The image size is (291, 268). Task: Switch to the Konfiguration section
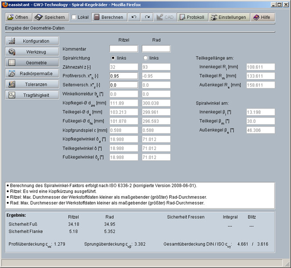(33, 41)
